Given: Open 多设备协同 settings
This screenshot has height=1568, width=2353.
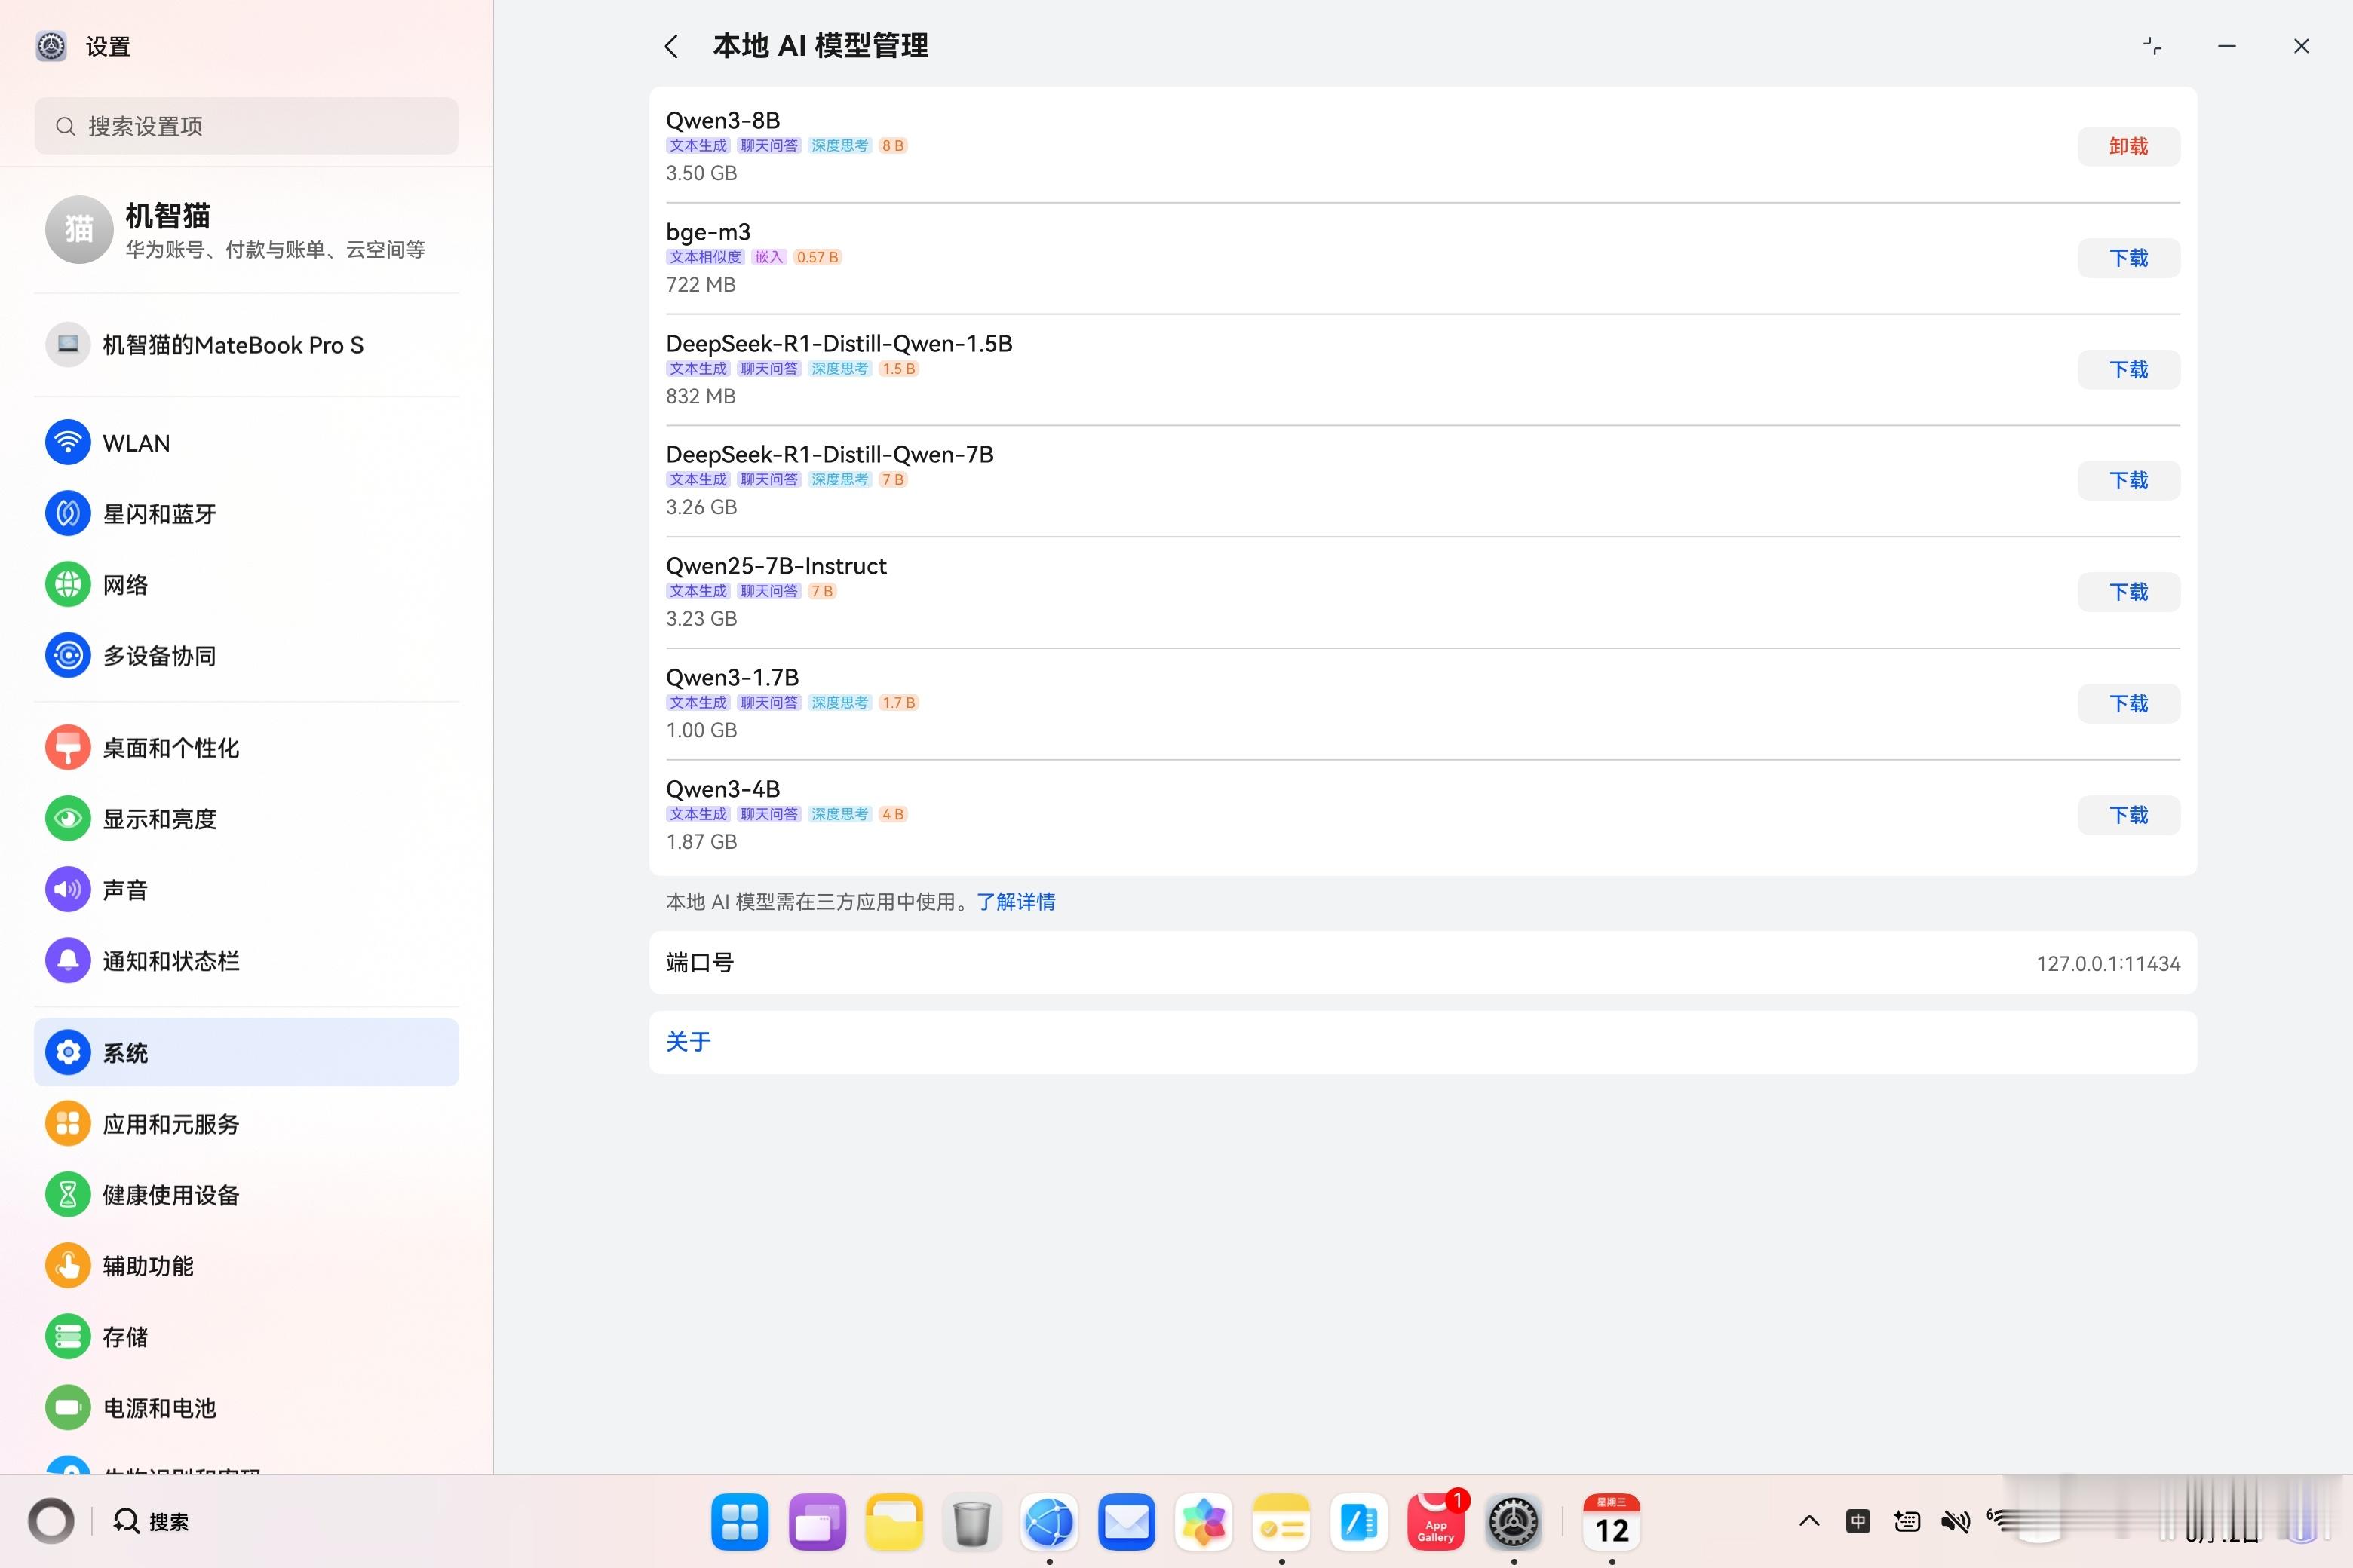Looking at the screenshot, I should (x=246, y=656).
